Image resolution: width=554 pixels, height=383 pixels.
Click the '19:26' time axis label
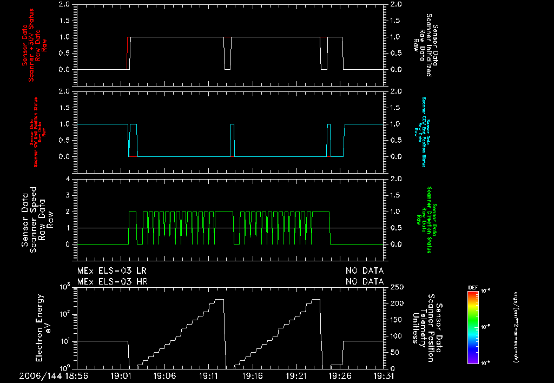coord(340,376)
